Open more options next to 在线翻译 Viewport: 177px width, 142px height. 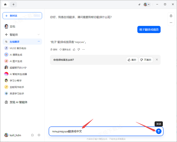[x=39, y=42]
